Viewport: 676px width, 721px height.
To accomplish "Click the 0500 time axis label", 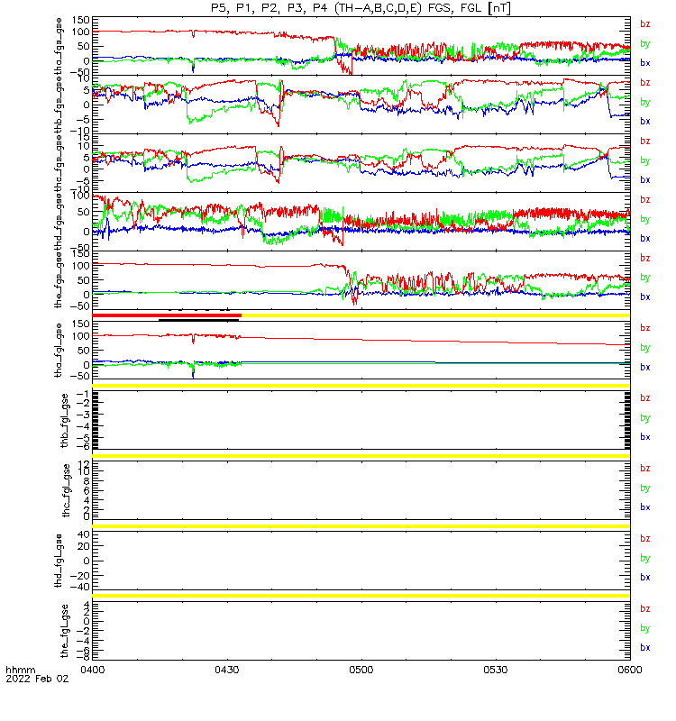I will point(361,670).
